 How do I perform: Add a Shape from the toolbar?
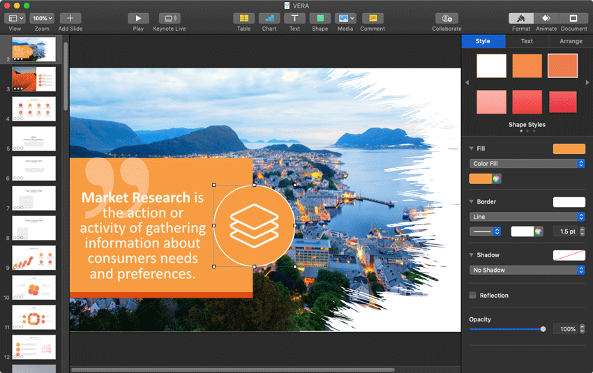pos(320,18)
